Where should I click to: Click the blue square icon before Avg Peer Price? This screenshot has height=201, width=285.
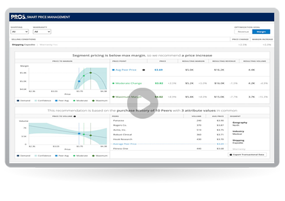[x=113, y=70]
